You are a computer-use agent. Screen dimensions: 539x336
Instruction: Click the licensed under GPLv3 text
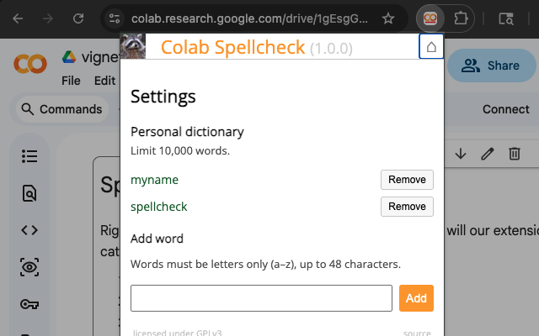tap(178, 333)
